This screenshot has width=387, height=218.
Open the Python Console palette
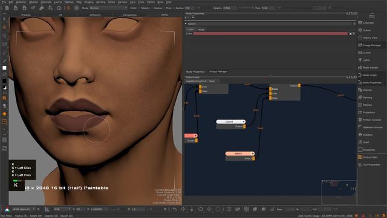point(369,120)
